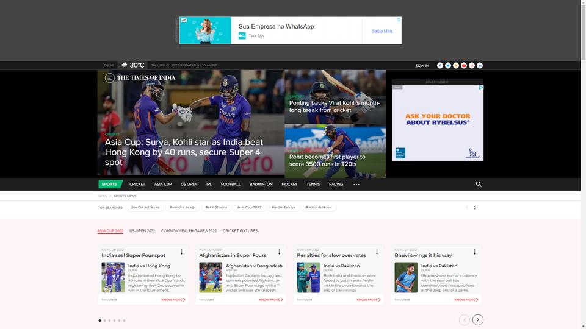586x329 pixels.
Task: Click the Sign In link
Action: point(422,66)
